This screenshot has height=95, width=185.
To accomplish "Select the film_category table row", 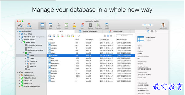I will (x=91, y=63).
